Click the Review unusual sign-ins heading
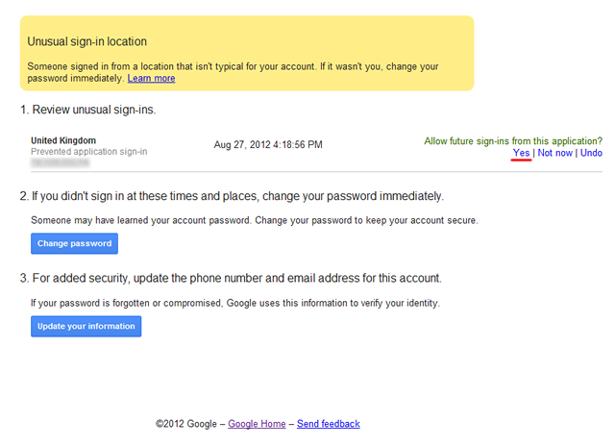 pyautogui.click(x=87, y=110)
